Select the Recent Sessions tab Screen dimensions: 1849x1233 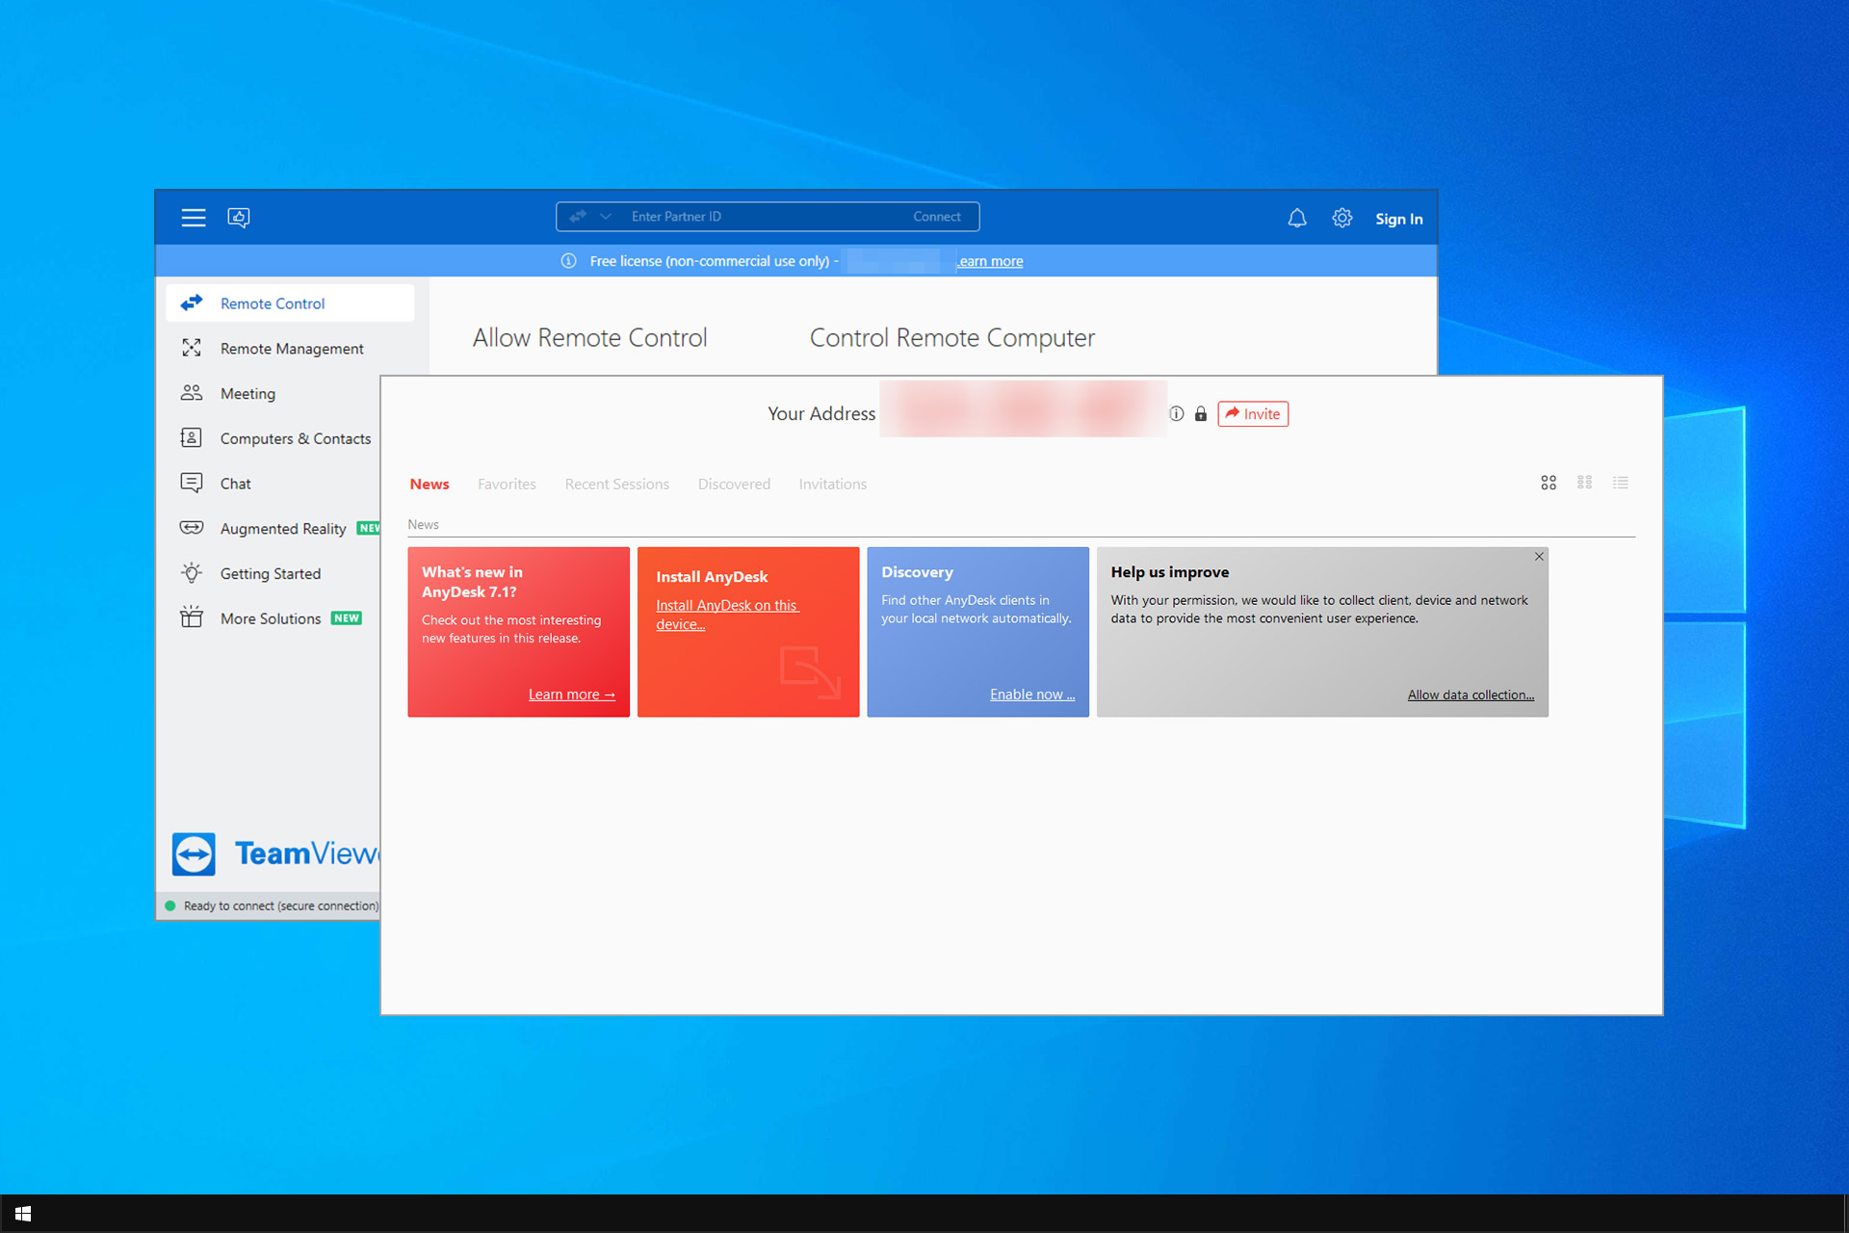(x=616, y=483)
